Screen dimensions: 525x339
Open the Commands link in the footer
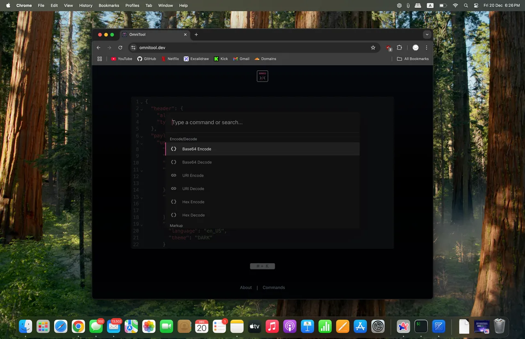click(x=274, y=287)
